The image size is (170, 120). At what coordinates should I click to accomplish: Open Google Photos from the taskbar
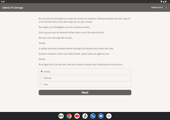[x=85, y=116]
